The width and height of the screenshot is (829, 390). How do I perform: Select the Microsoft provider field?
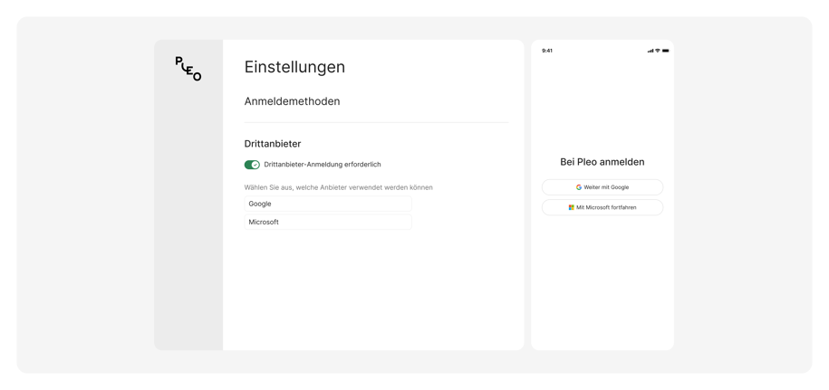pyautogui.click(x=328, y=223)
